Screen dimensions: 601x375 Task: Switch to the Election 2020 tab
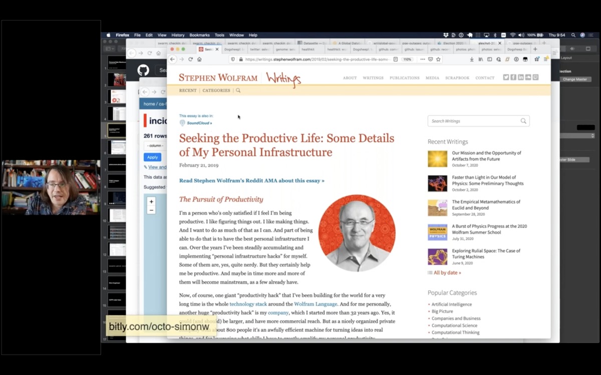click(453, 43)
